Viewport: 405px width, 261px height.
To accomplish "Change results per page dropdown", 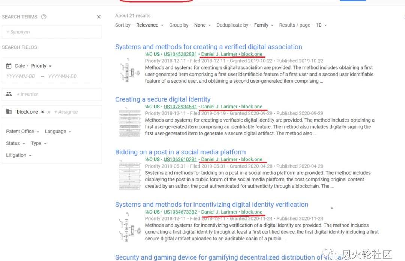I will [321, 25].
